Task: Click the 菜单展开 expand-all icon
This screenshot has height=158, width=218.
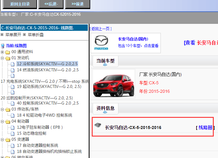Action: 2,35
